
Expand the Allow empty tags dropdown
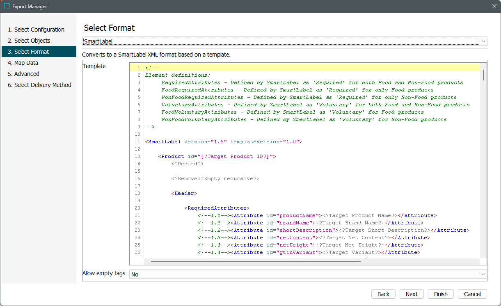coord(308,274)
